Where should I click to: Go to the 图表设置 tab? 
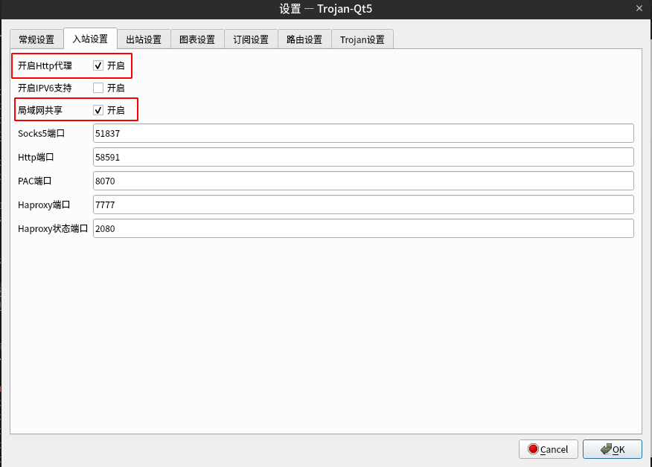coord(197,39)
